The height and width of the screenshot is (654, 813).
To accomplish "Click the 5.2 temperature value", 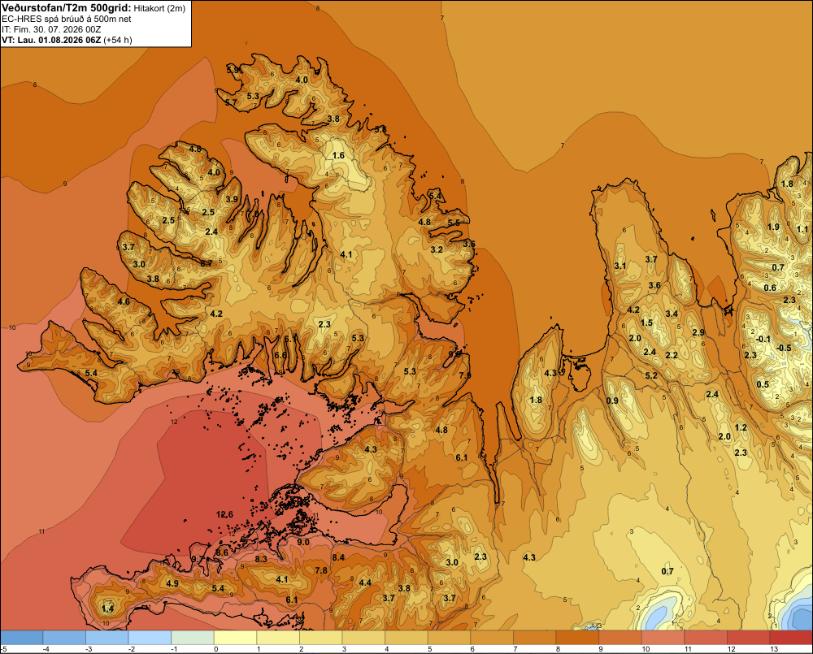I will [x=651, y=375].
